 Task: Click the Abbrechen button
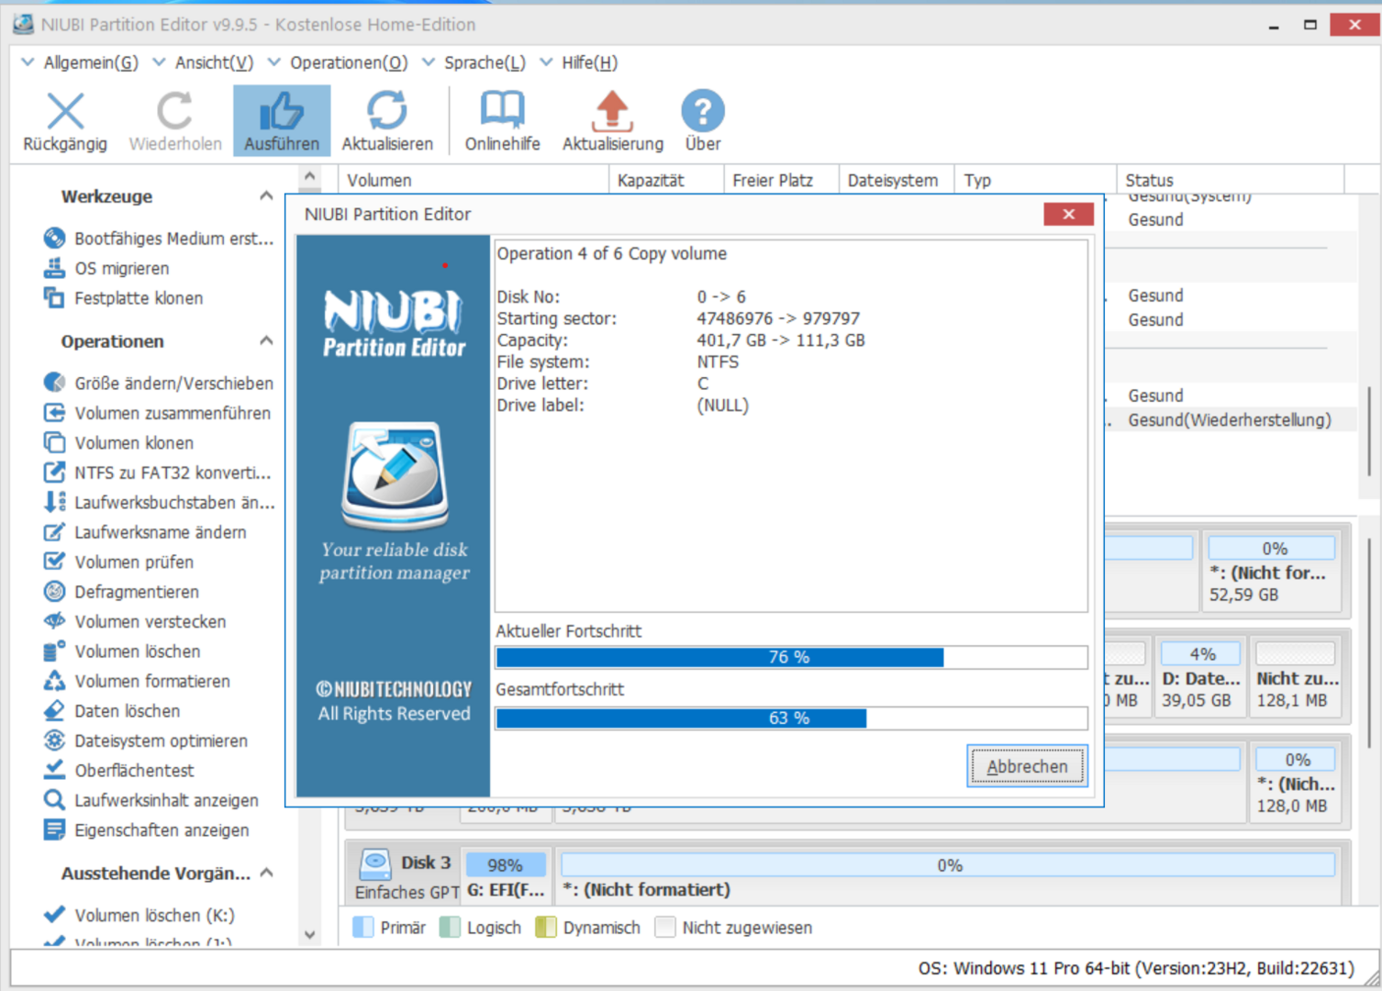click(x=1027, y=766)
